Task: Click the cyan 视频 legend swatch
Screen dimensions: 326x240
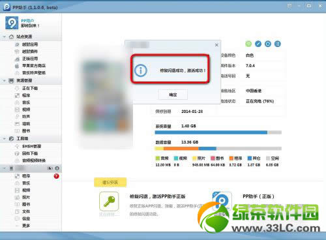Action: (176, 158)
